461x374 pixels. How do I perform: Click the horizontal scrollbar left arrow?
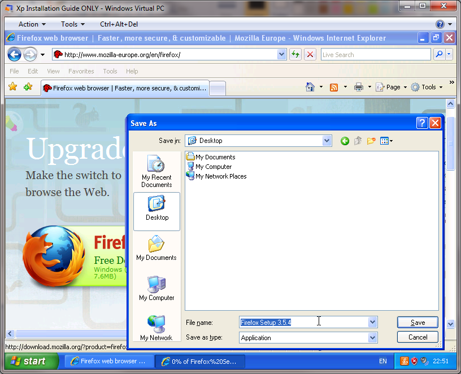click(10, 333)
